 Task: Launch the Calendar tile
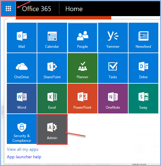point(52,38)
